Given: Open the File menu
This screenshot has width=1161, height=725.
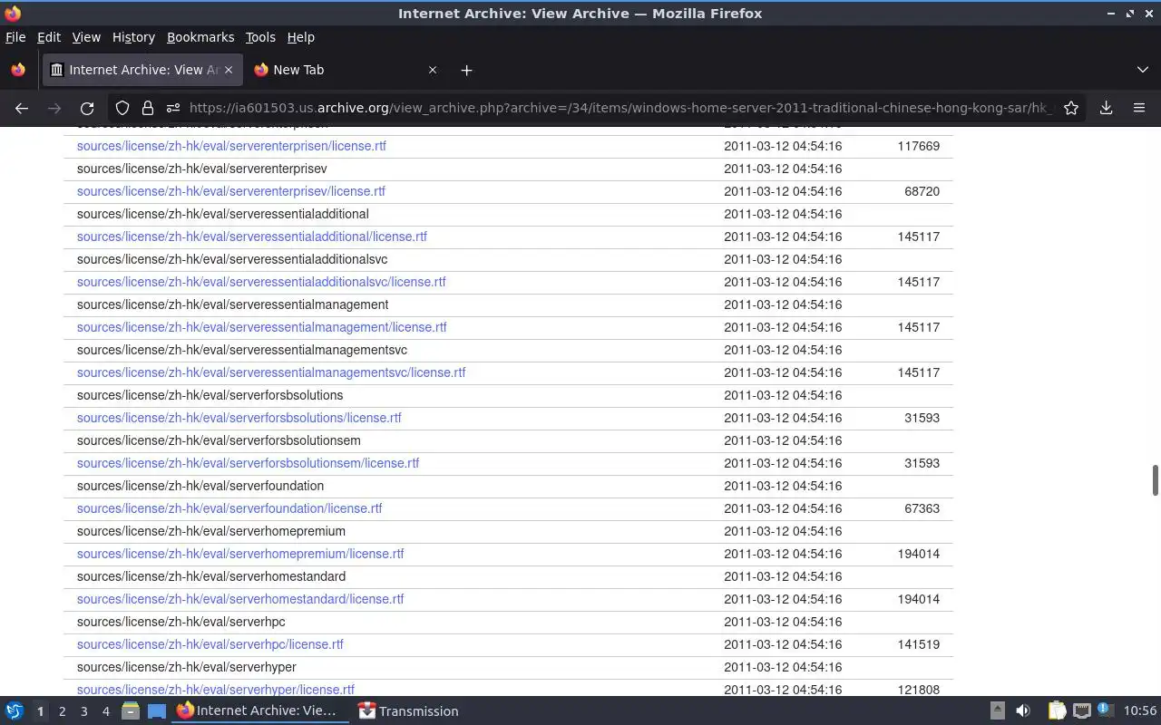Looking at the screenshot, I should [15, 37].
